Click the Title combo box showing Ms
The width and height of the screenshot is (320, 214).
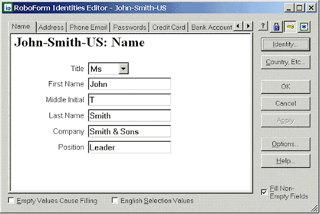click(108, 69)
